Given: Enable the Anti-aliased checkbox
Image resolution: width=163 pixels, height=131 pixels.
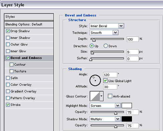Looking at the screenshot, I should point(110,96).
